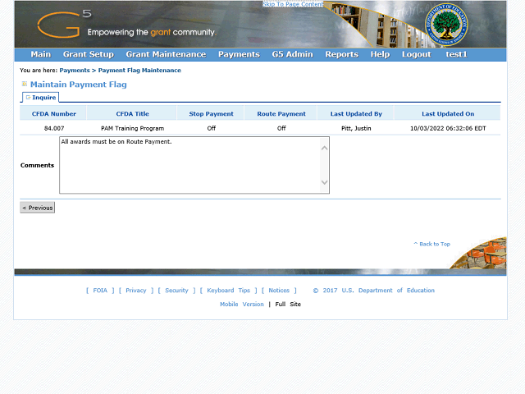The width and height of the screenshot is (525, 394).
Task: Click the Last Updated On column header
Action: coord(448,114)
